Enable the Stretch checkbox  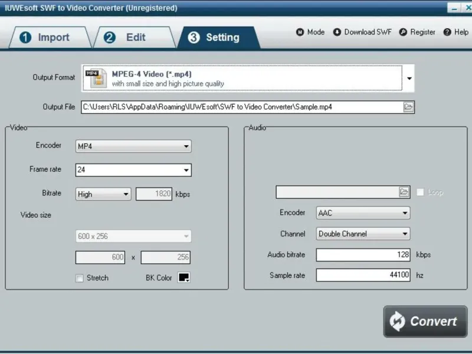[x=80, y=278]
